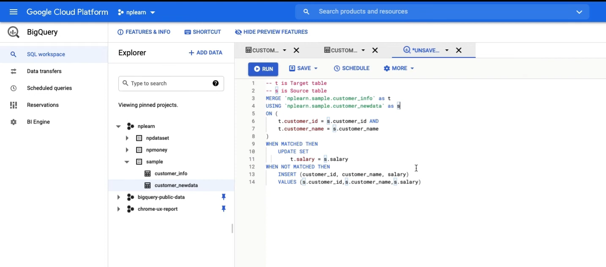606x267 pixels.
Task: Unpin the bigquery-public-data project
Action: pyautogui.click(x=224, y=197)
